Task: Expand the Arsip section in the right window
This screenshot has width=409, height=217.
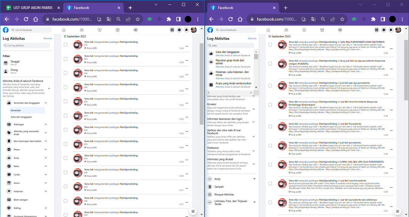Action: point(255,179)
